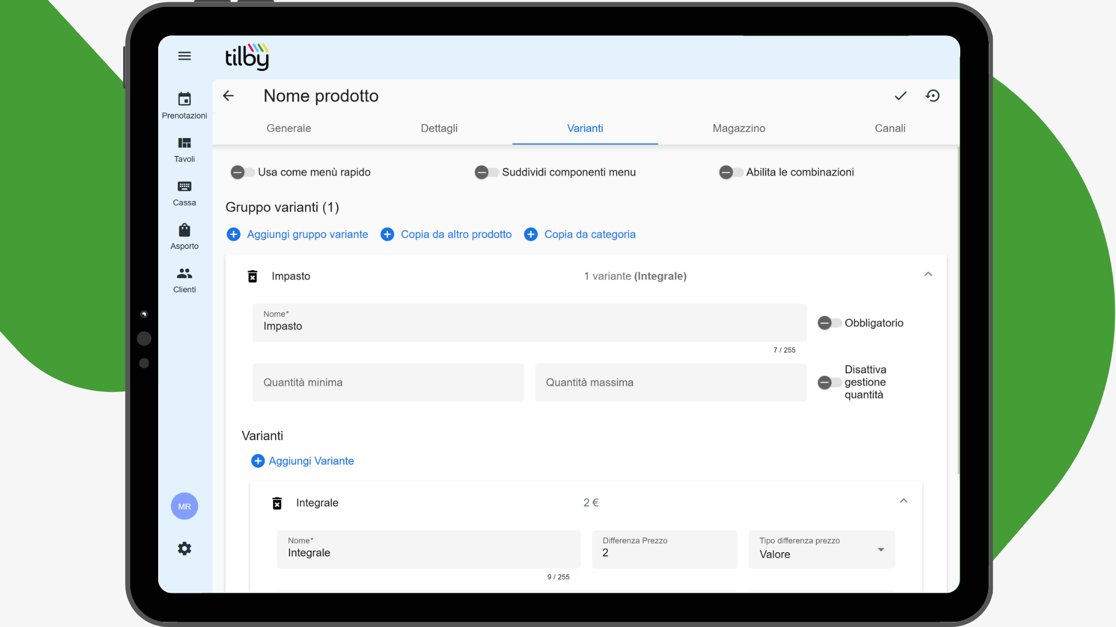Viewport: 1116px width, 627px height.
Task: Select the Varianti tab
Action: pyautogui.click(x=585, y=128)
